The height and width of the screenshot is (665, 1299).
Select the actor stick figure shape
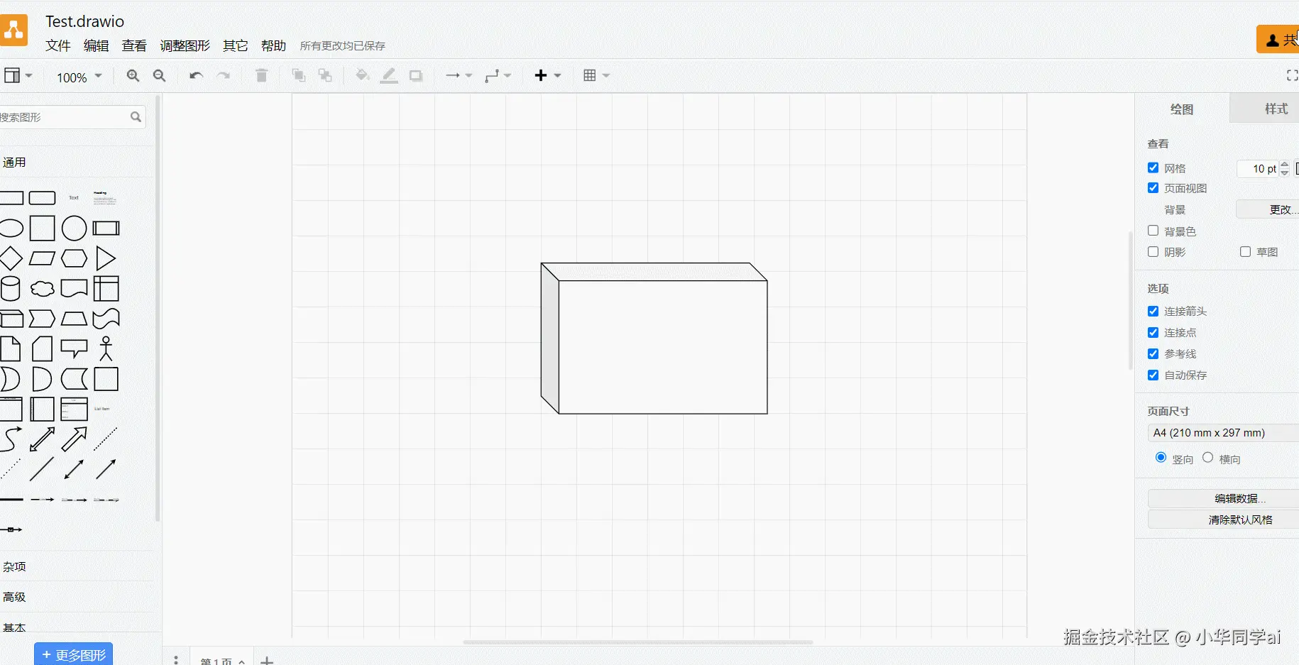106,348
